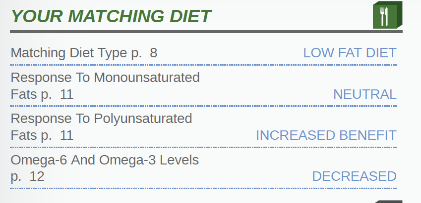This screenshot has width=421, height=203.
Task: Click the "LOW FAT DIET" result
Action: (x=350, y=53)
